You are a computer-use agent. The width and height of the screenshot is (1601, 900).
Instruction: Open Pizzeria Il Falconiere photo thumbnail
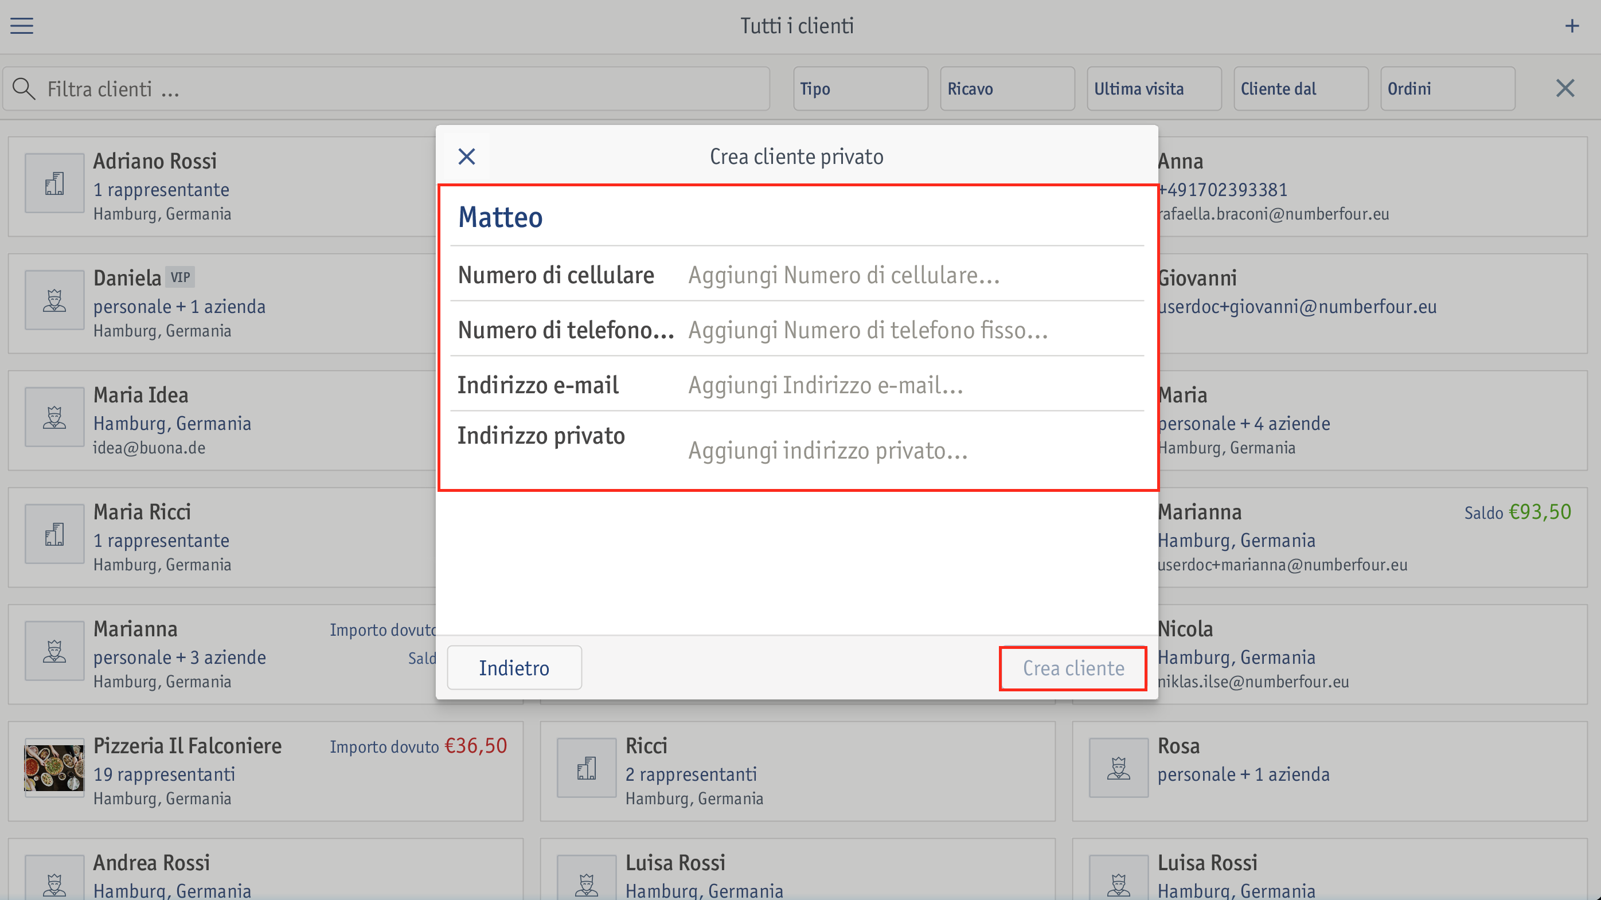pyautogui.click(x=54, y=768)
